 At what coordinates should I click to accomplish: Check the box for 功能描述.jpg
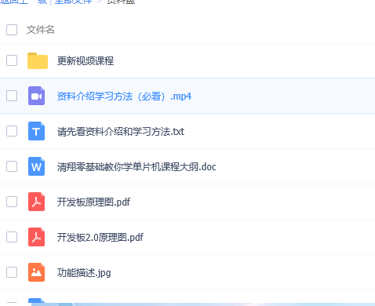click(x=12, y=272)
